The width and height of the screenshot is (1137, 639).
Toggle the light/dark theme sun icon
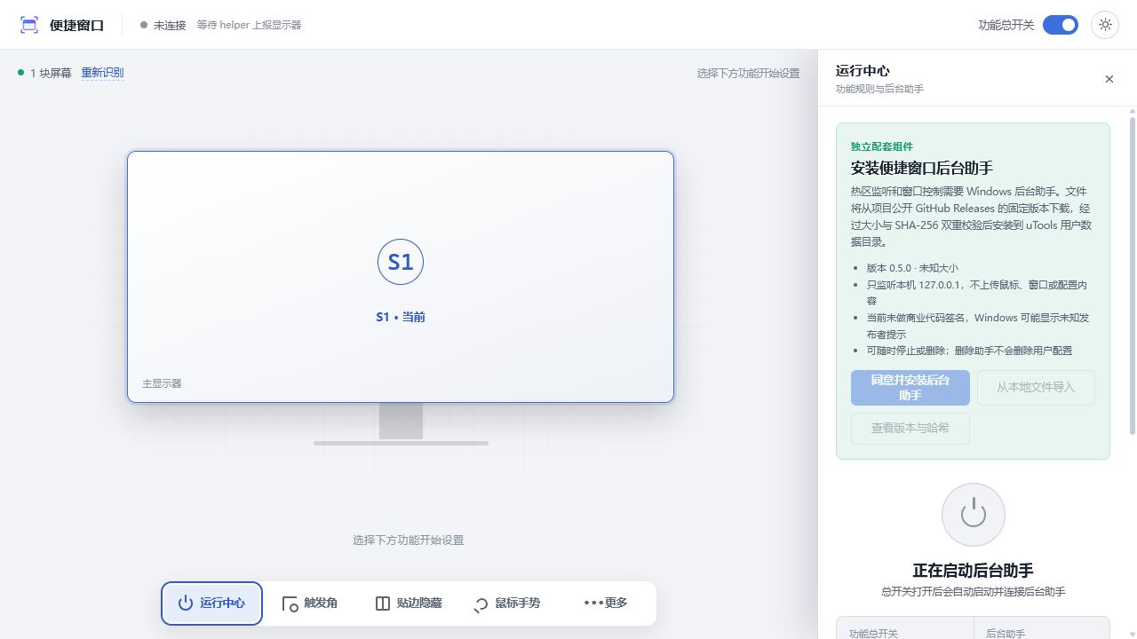pyautogui.click(x=1105, y=25)
